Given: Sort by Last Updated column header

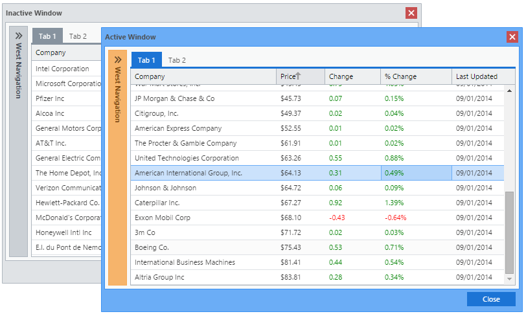Looking at the screenshot, I should [x=483, y=76].
